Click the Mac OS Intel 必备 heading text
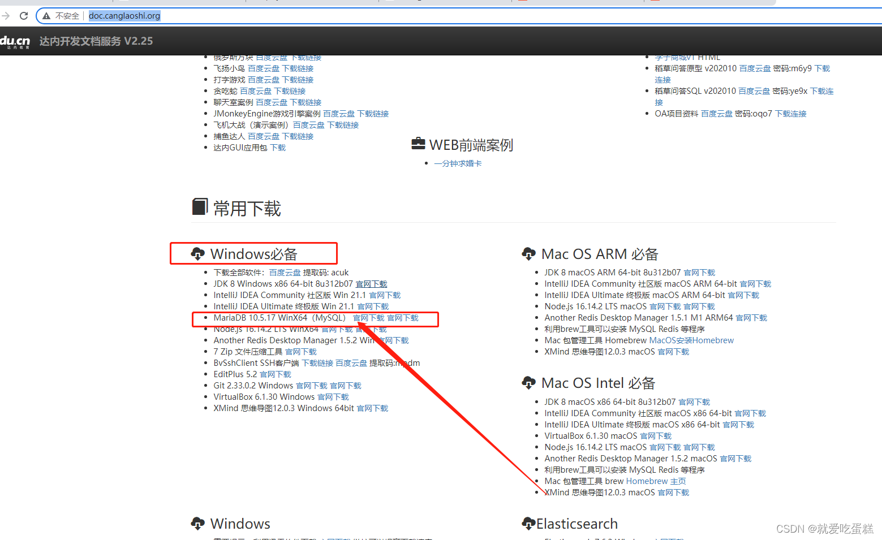Viewport: 882px width, 540px height. coord(598,383)
